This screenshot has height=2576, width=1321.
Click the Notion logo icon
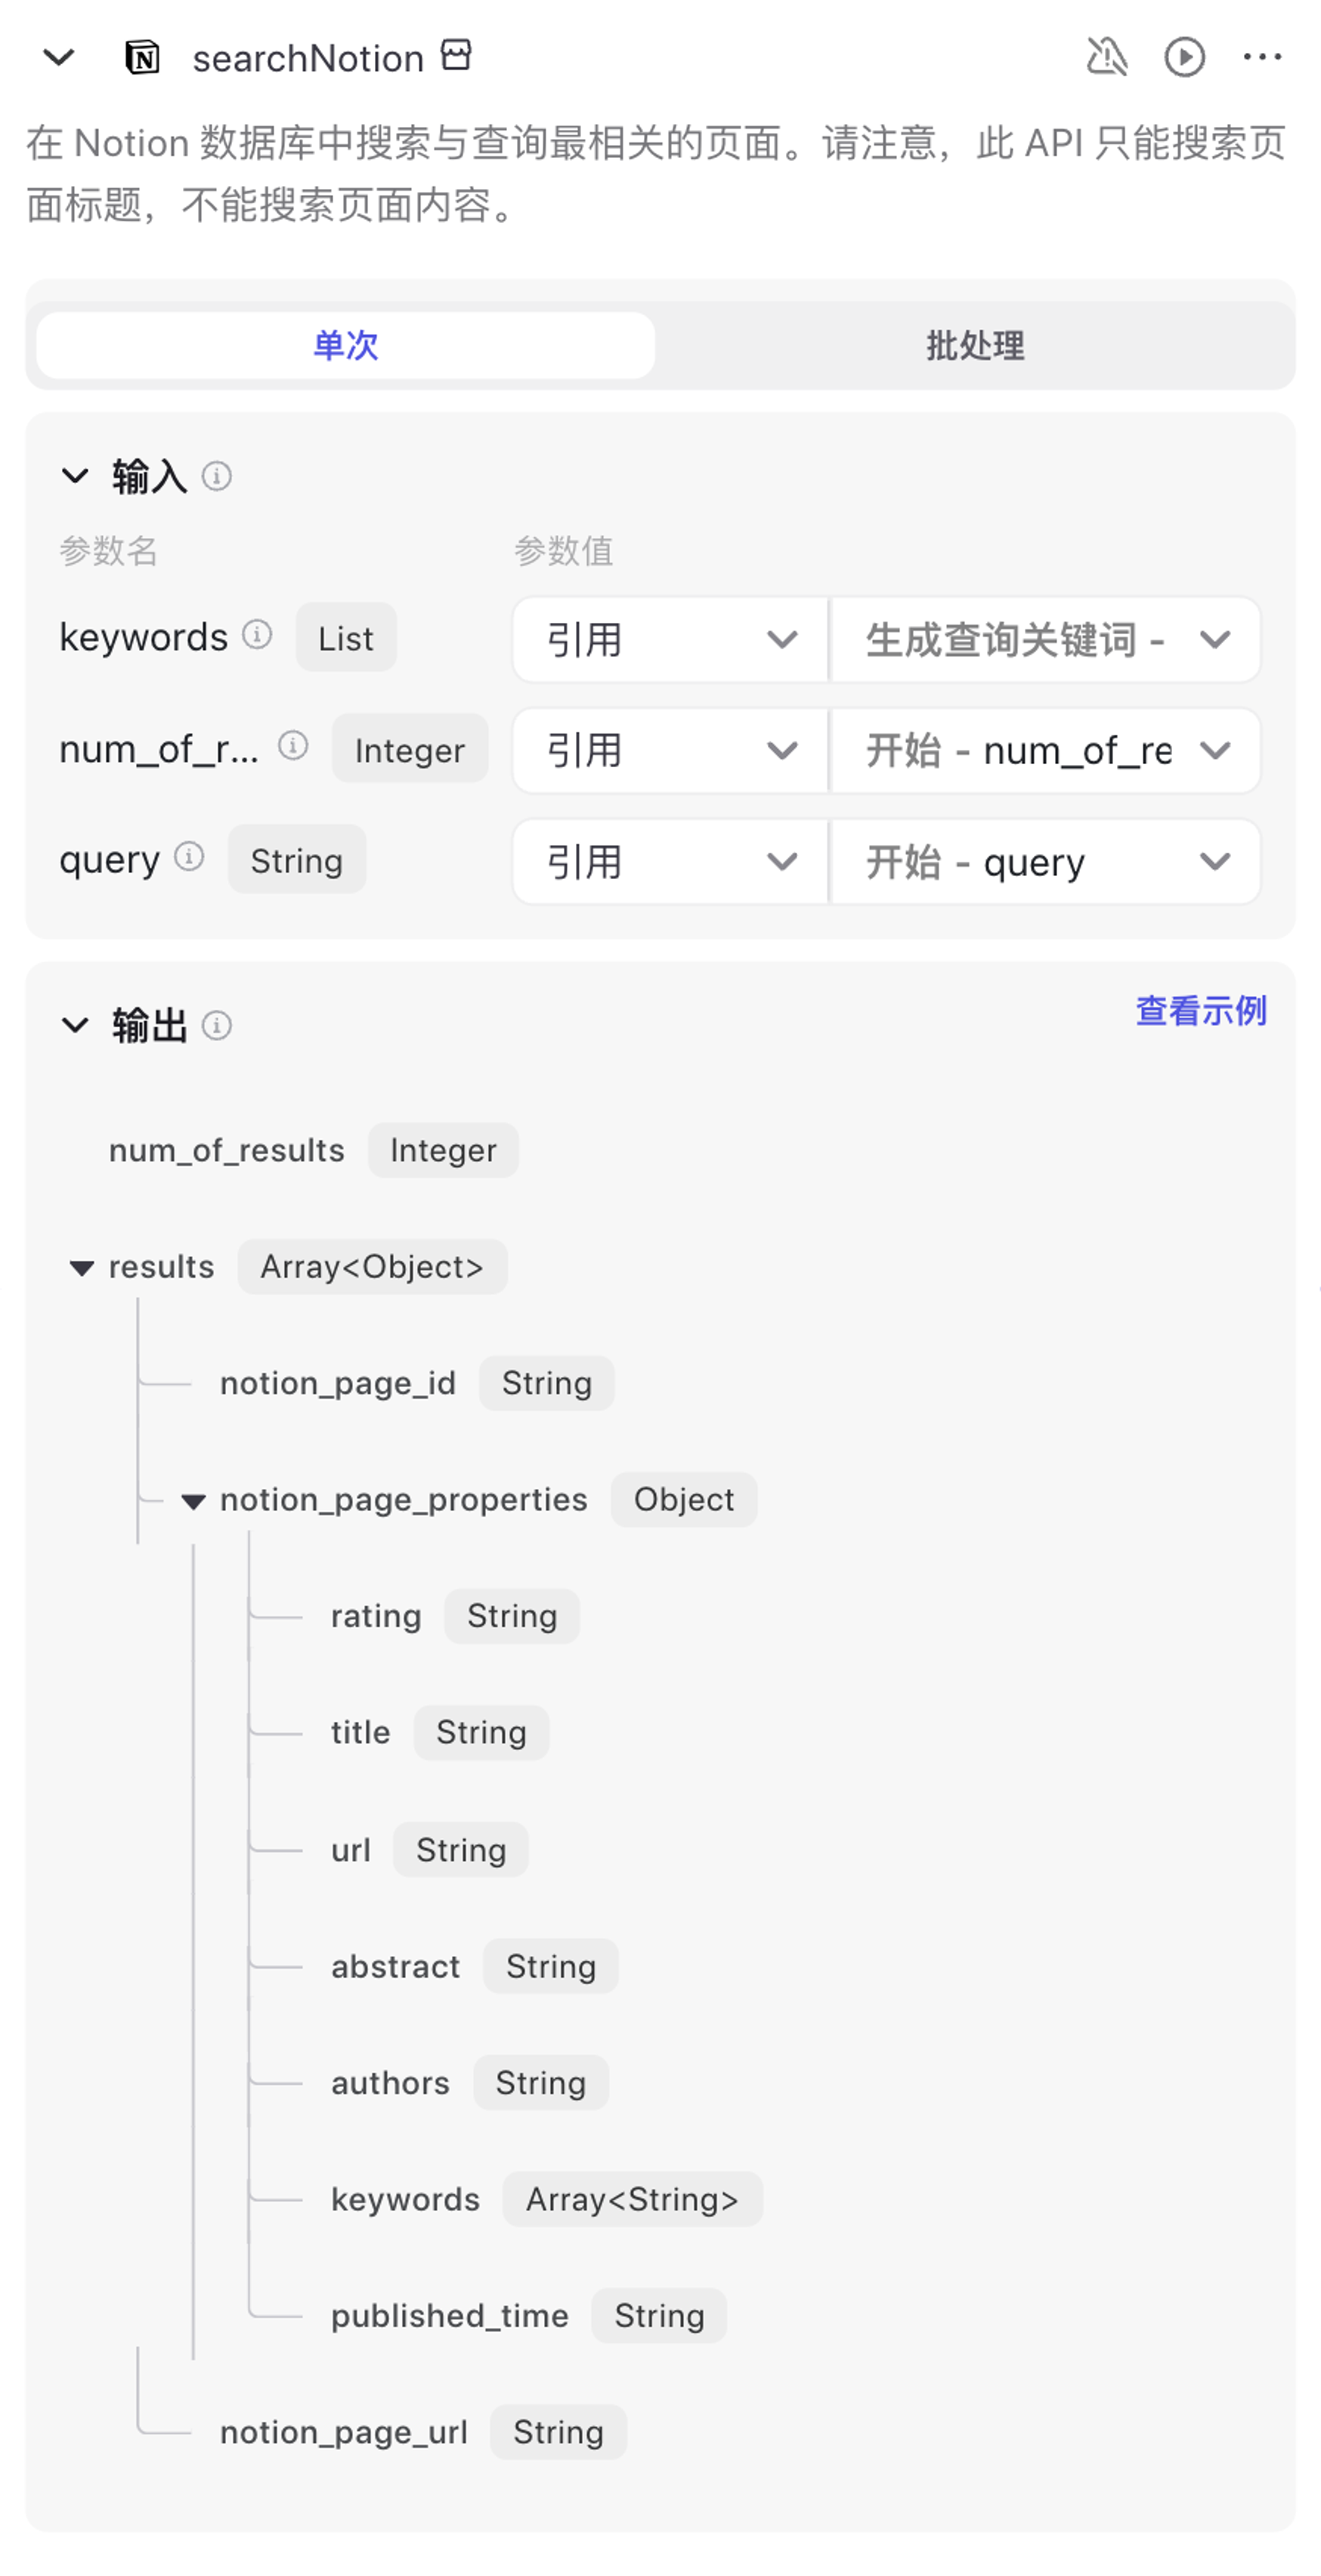(143, 58)
